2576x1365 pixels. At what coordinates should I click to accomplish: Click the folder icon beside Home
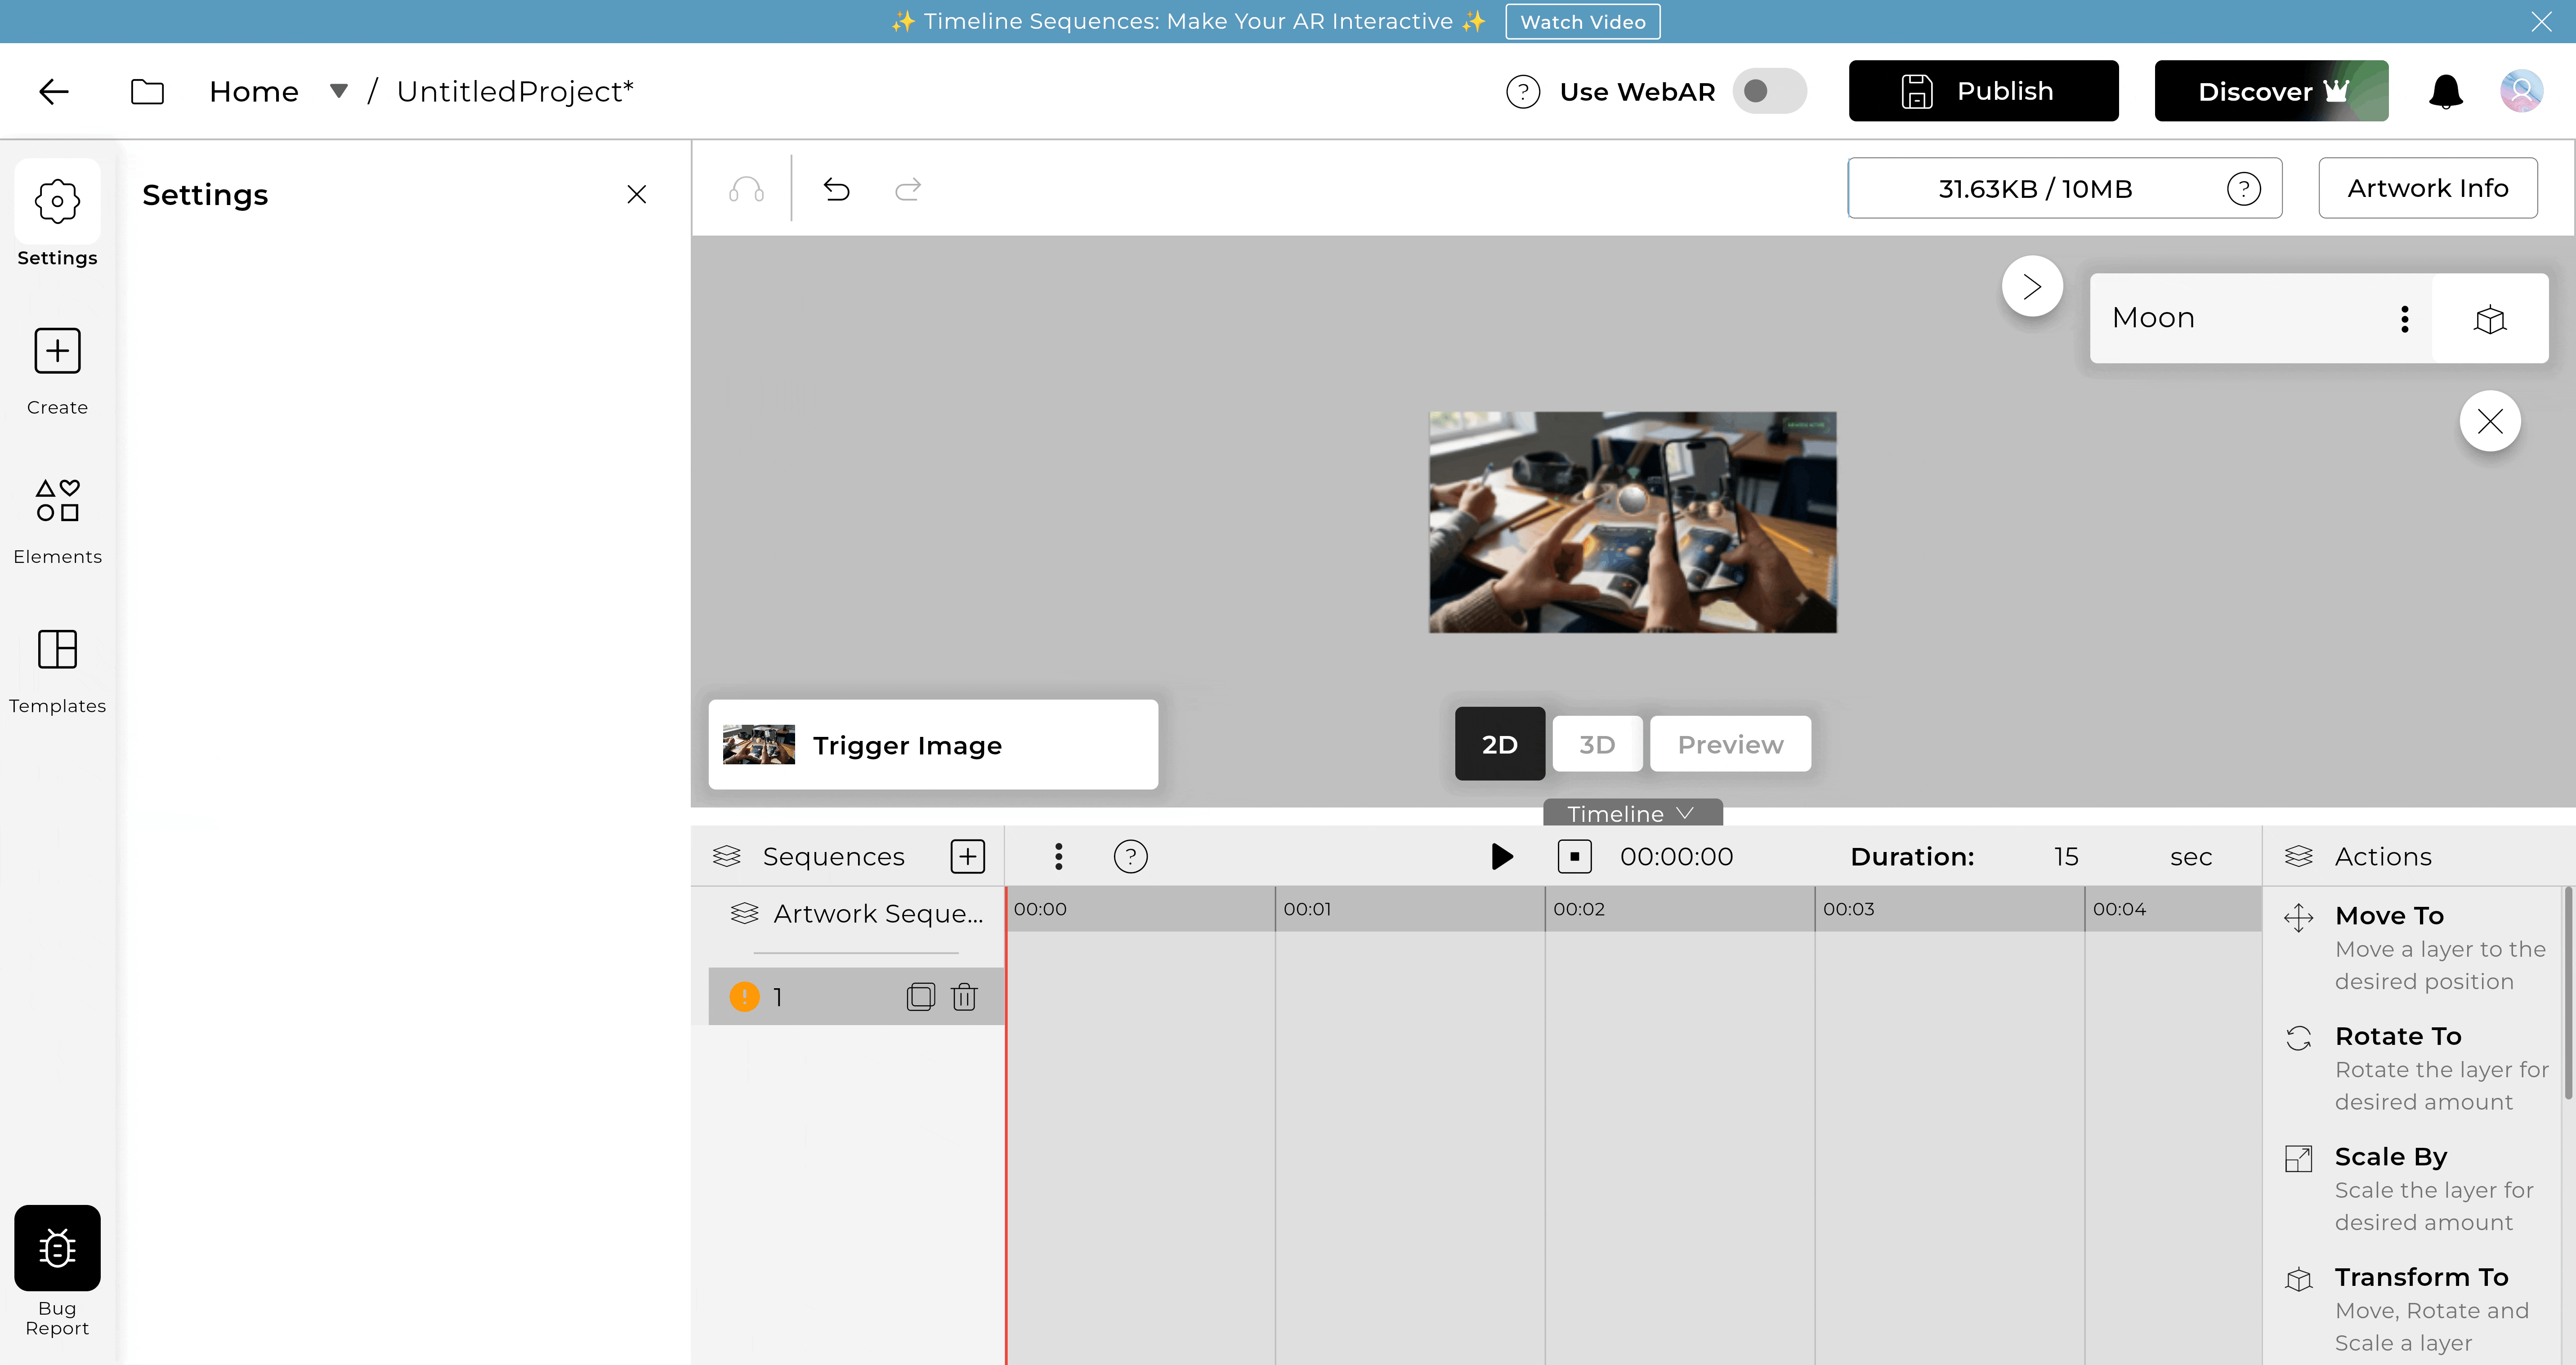point(147,92)
